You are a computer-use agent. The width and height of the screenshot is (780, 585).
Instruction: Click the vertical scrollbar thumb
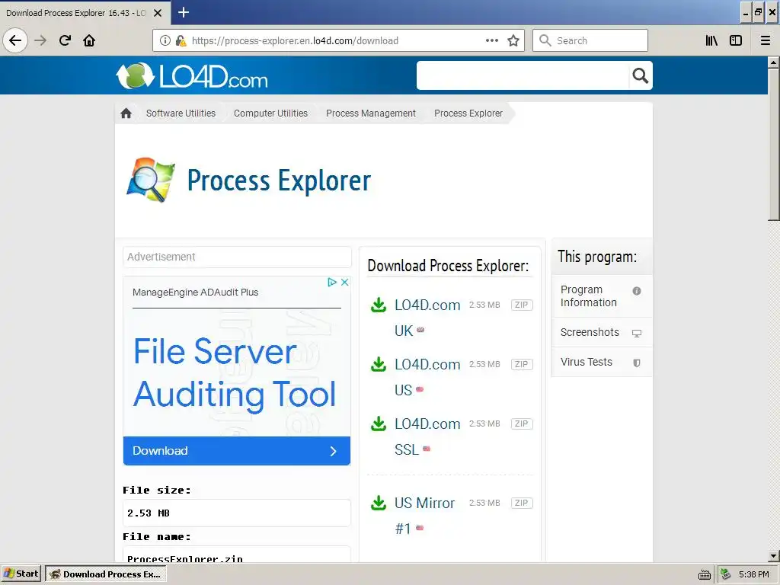pyautogui.click(x=773, y=144)
